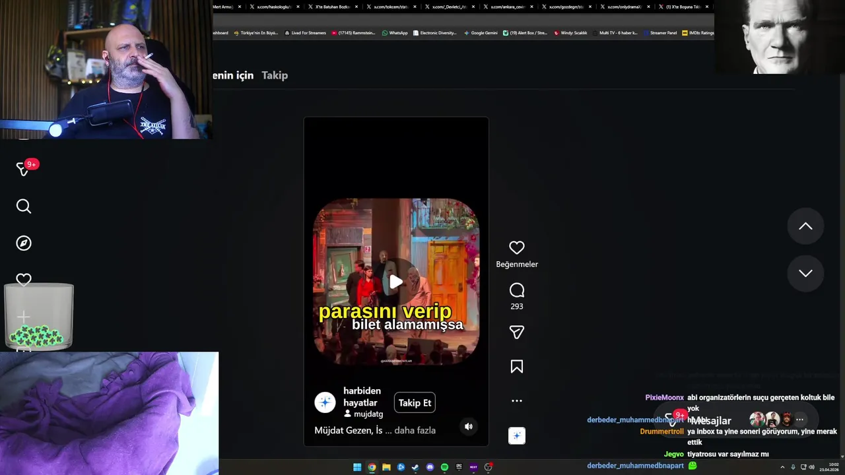Expand caption with daha fazla

(x=415, y=430)
